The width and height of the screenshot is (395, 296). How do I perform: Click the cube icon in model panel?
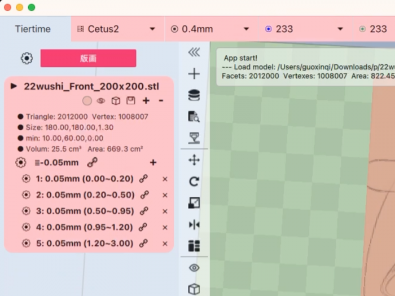tap(116, 101)
